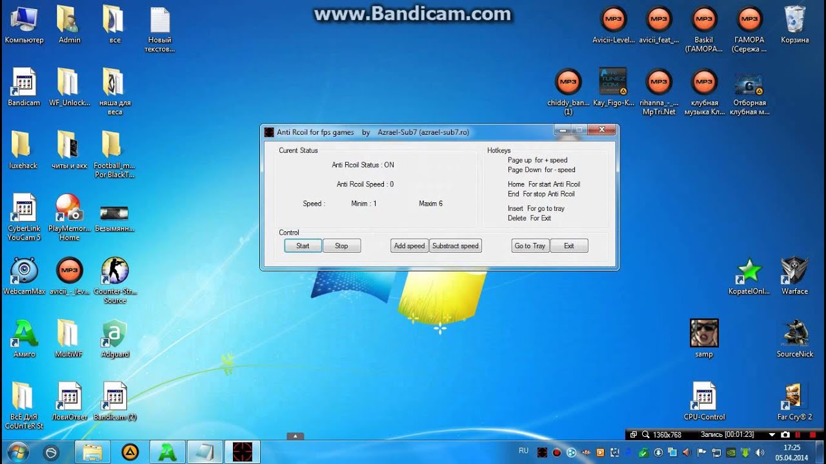Screen dimensions: 826x464
Task: Open the Admin folder icon
Action: [x=69, y=26]
